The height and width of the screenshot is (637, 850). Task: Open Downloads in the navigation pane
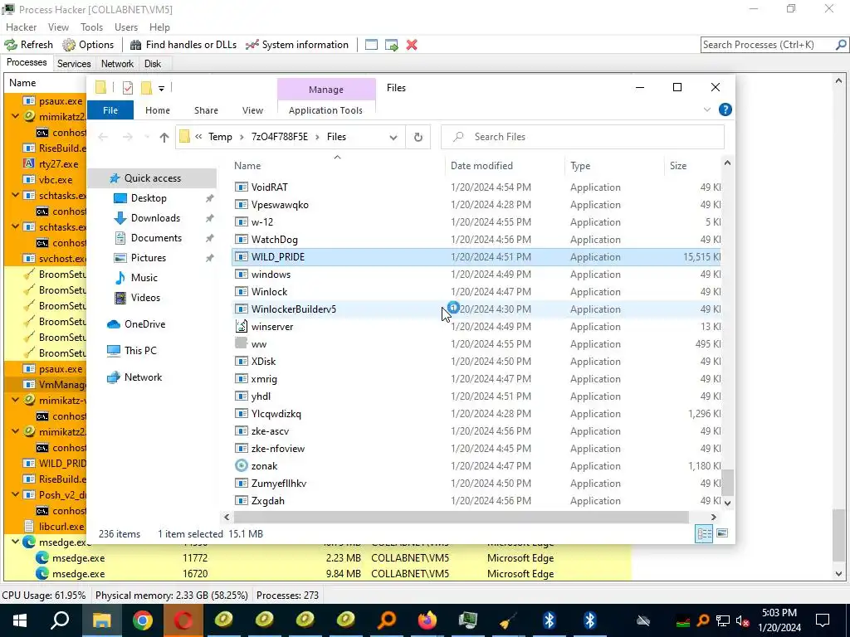[155, 218]
